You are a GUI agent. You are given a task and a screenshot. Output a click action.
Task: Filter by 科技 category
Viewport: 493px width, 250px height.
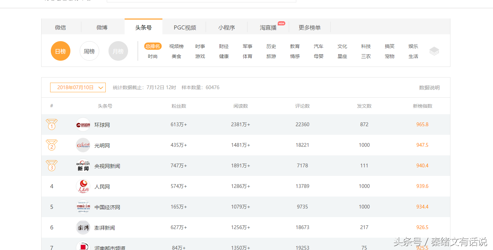point(366,46)
